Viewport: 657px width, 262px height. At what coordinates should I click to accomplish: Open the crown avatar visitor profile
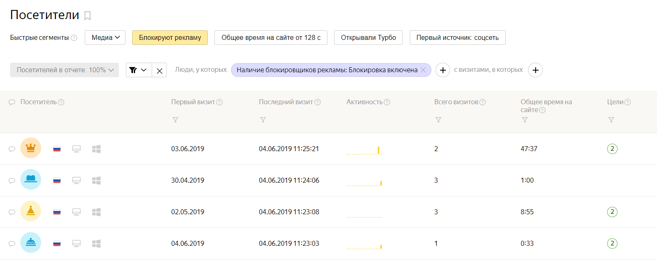31,148
